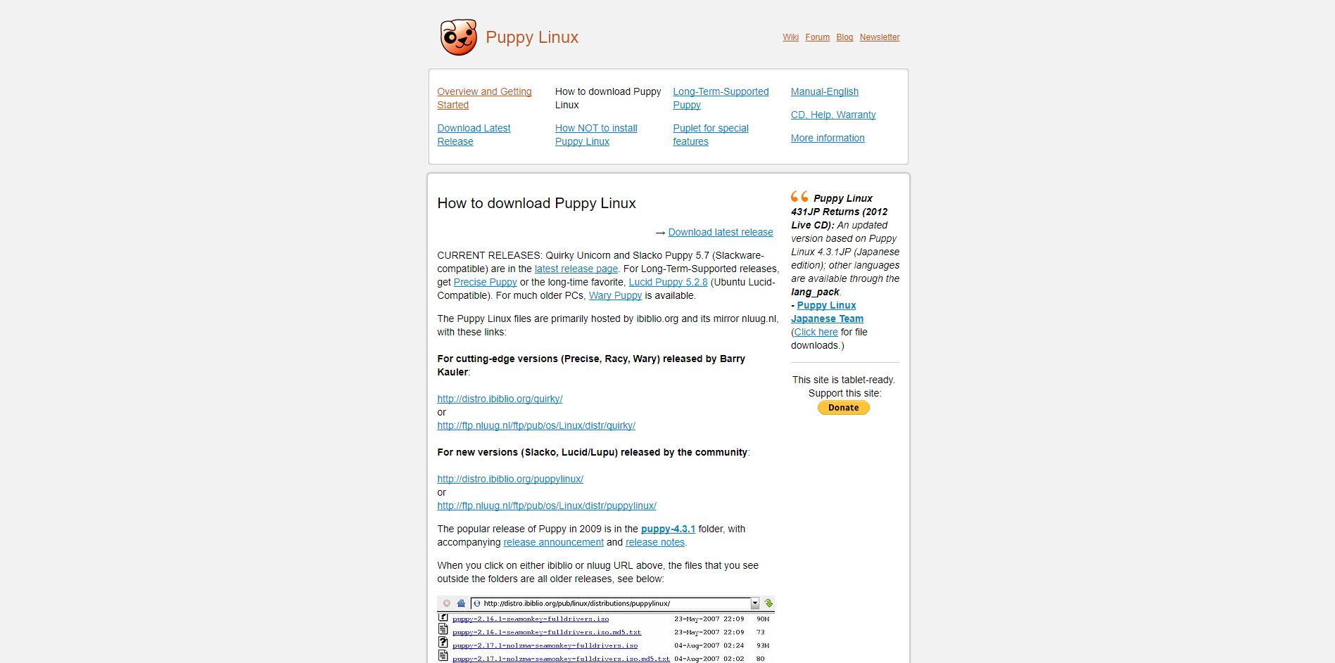
Task: Follow the Click here downloads link
Action: [816, 332]
